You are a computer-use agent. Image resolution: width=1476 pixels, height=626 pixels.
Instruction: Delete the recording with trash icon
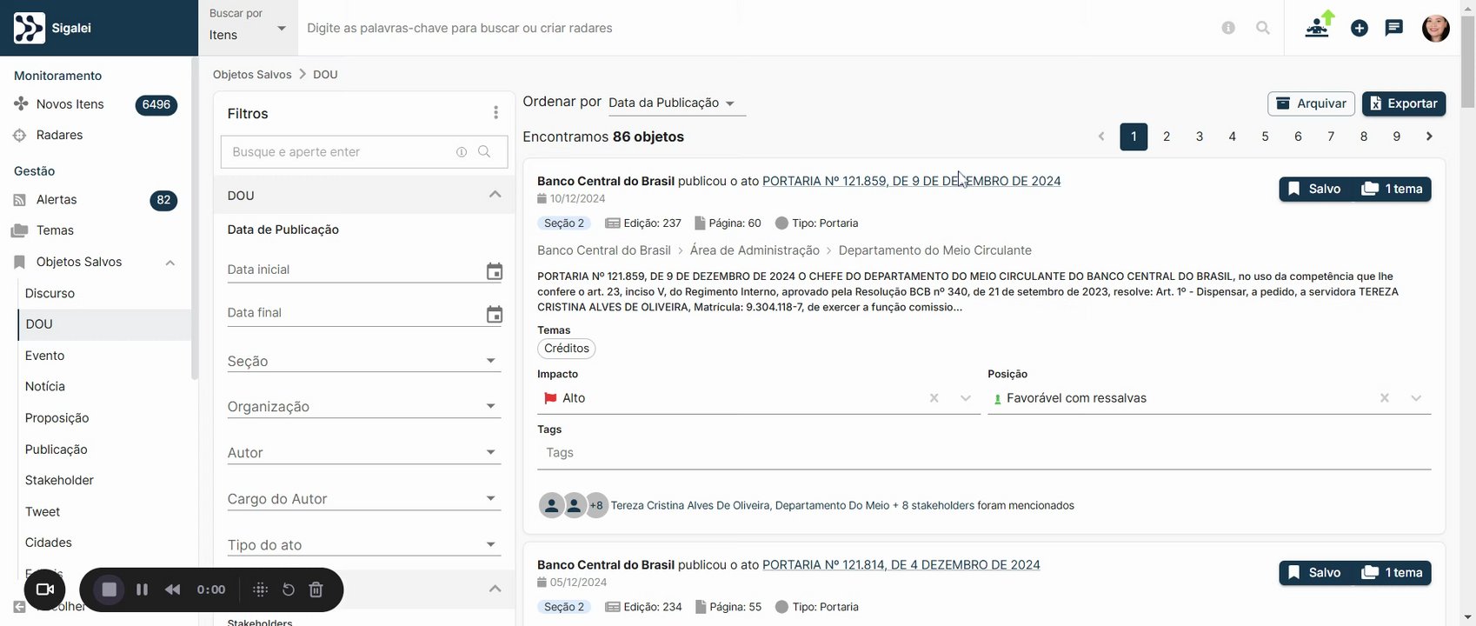[316, 589]
